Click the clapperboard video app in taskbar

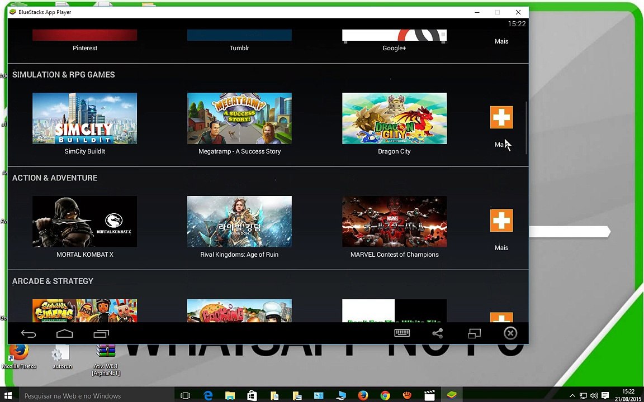tap(429, 396)
